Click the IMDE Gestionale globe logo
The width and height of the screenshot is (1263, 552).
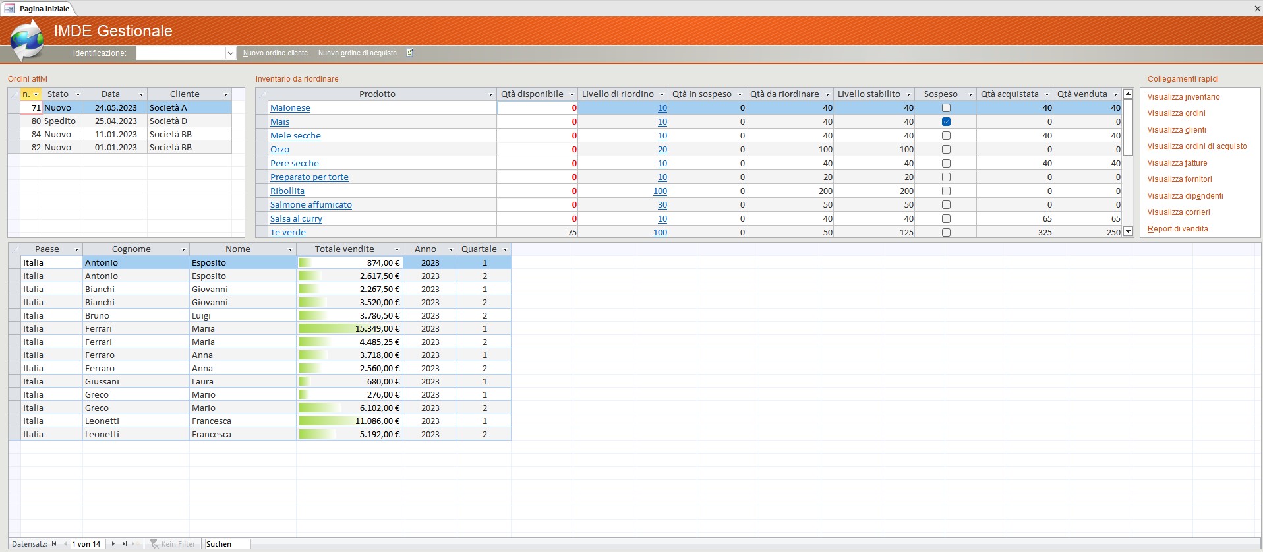[x=28, y=41]
